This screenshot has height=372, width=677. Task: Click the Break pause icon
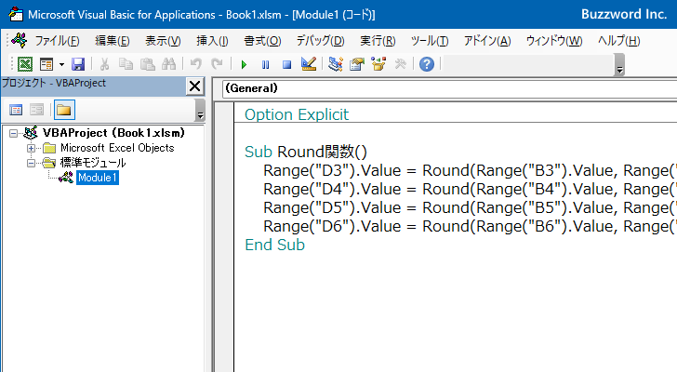click(265, 65)
